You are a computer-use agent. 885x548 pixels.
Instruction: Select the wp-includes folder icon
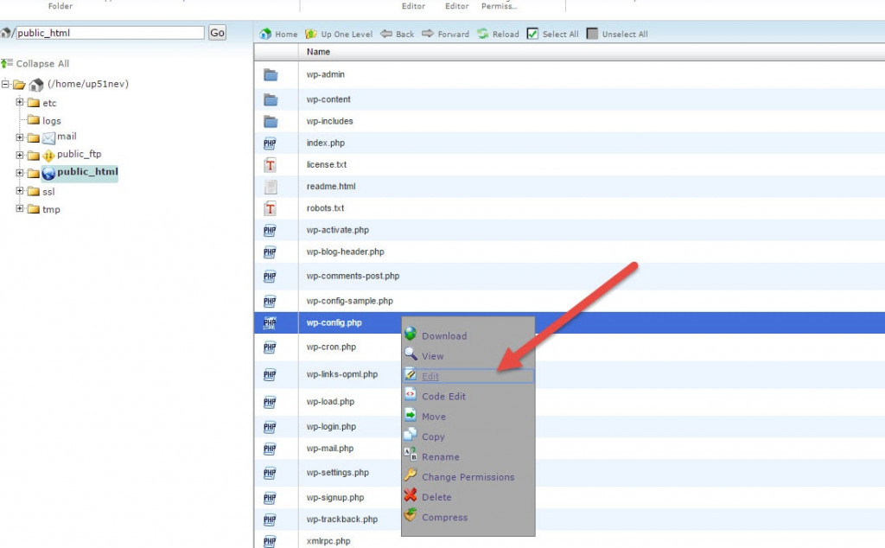click(x=271, y=121)
